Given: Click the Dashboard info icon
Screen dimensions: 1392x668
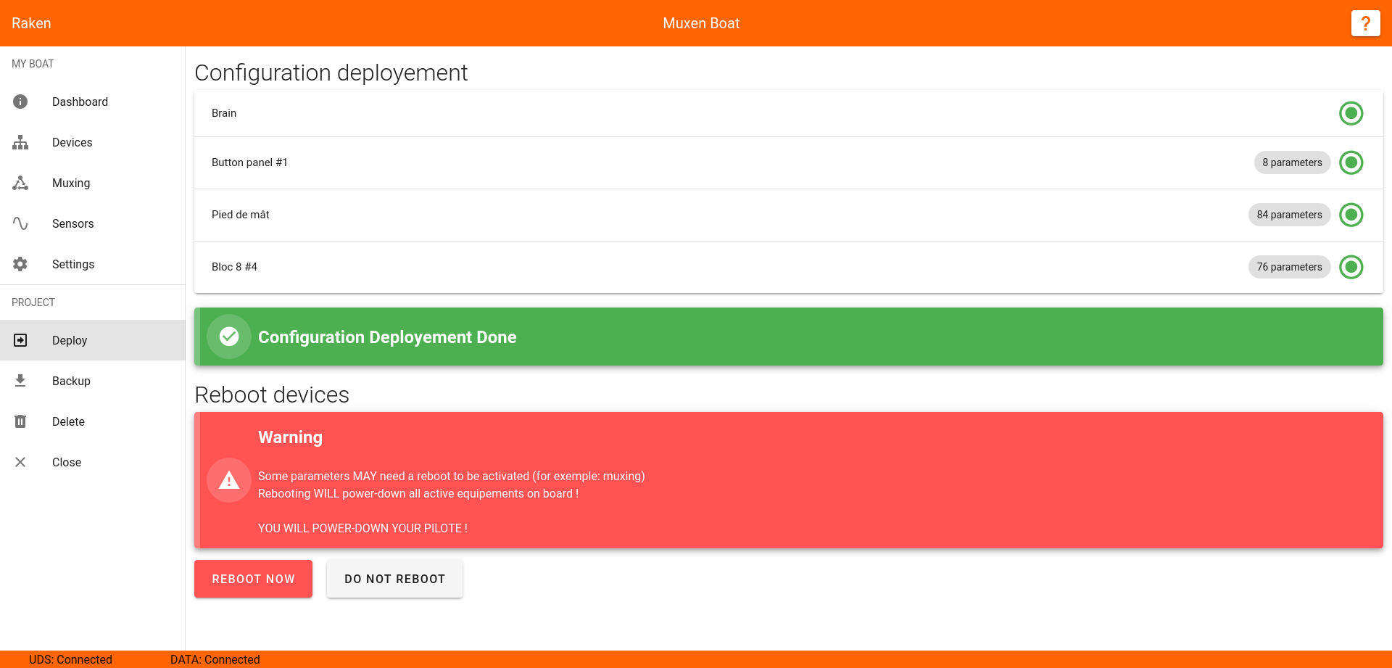Looking at the screenshot, I should tap(20, 102).
